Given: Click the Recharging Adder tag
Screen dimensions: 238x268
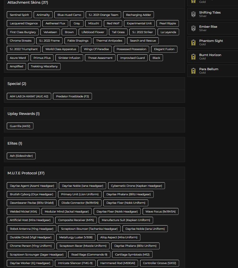Looking at the screenshot, I should click(x=138, y=15).
